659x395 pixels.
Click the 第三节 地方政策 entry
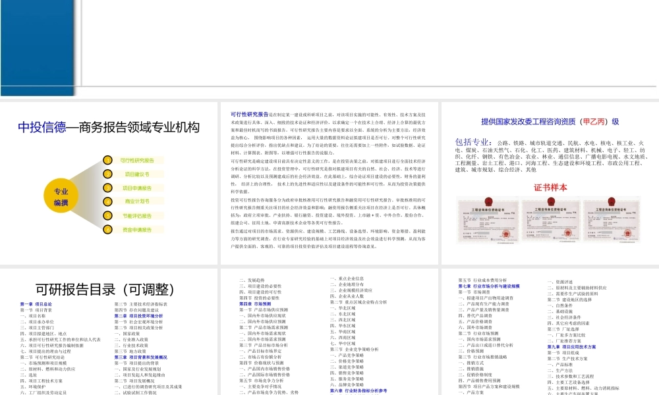[x=130, y=352]
